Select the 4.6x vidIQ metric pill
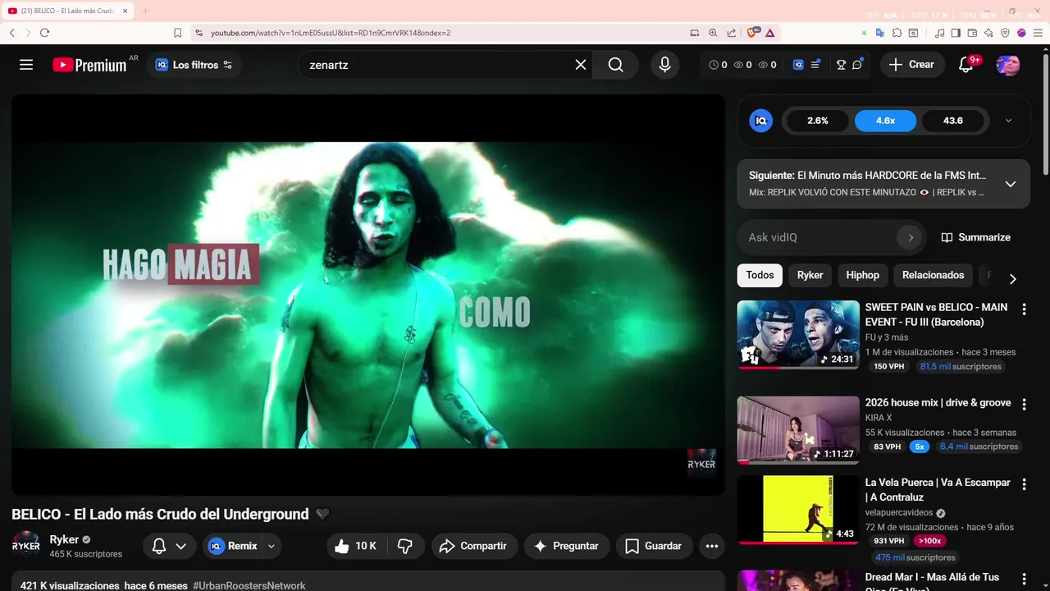Image resolution: width=1050 pixels, height=591 pixels. [x=885, y=121]
